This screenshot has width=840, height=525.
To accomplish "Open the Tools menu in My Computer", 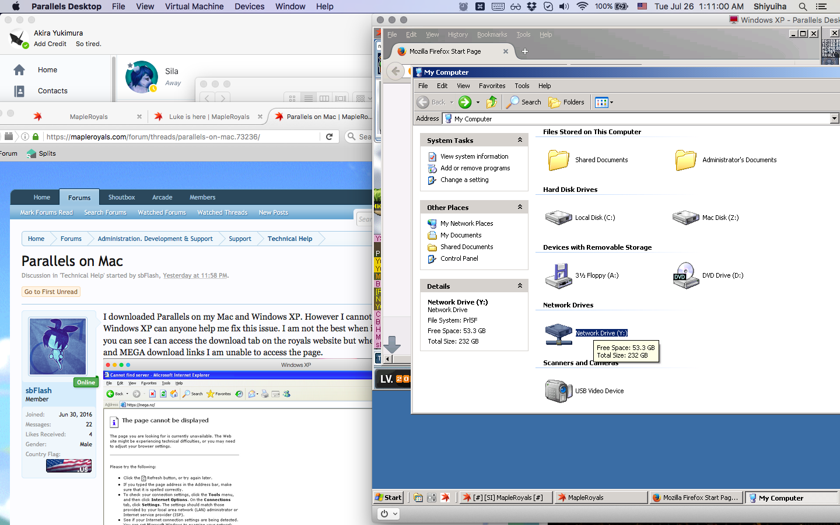I will click(521, 86).
